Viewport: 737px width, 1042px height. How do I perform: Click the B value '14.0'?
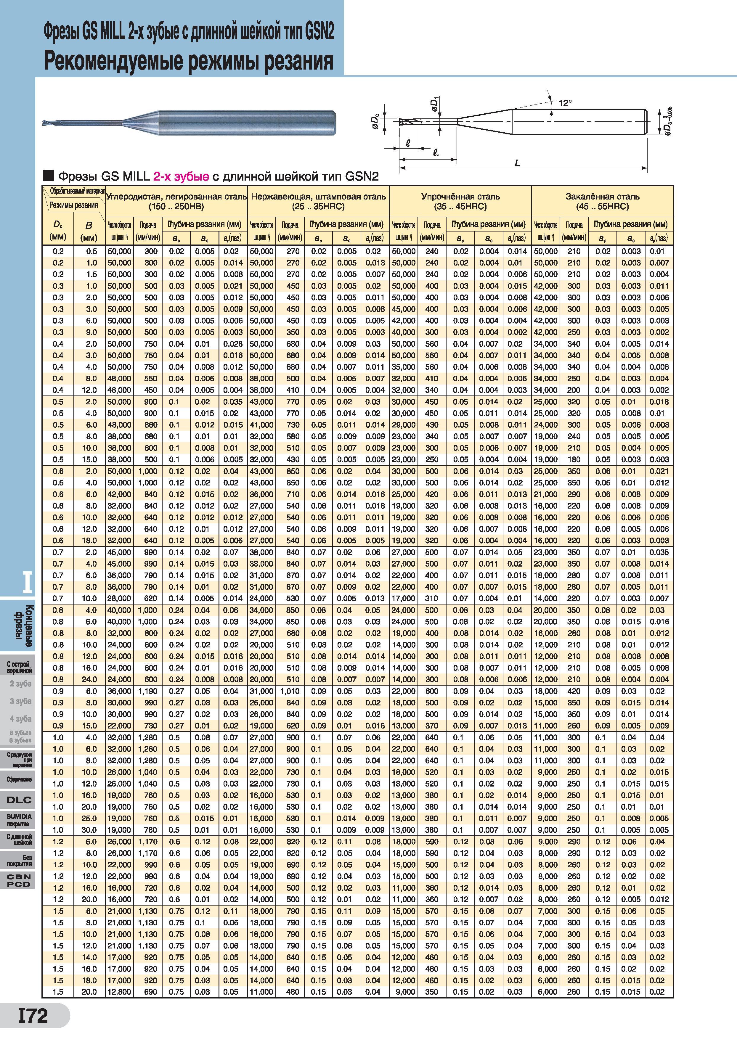(89, 957)
